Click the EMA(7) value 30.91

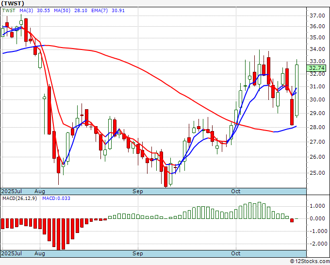(118, 10)
